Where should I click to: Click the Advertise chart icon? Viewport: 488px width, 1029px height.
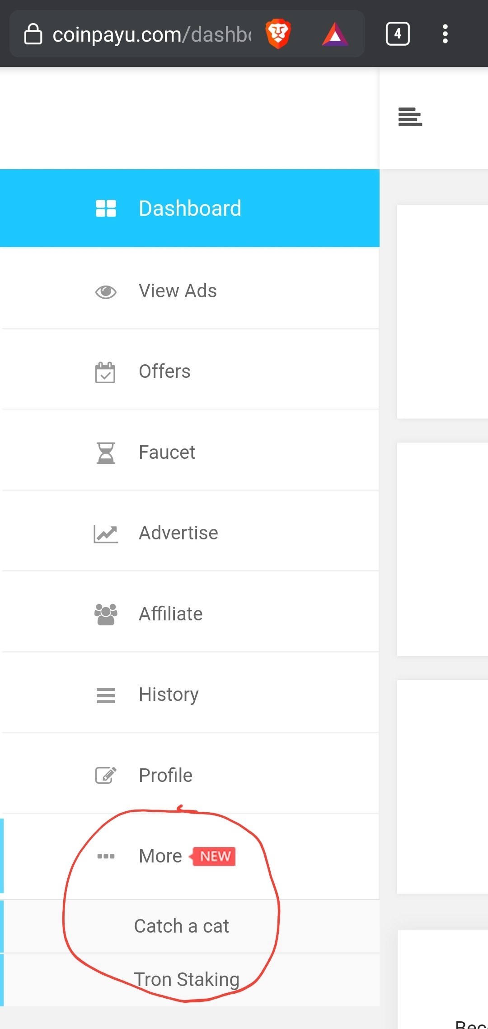tap(106, 534)
